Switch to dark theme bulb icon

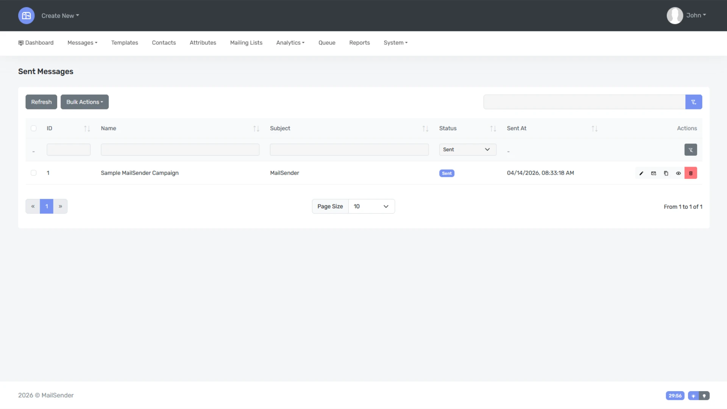click(x=704, y=396)
